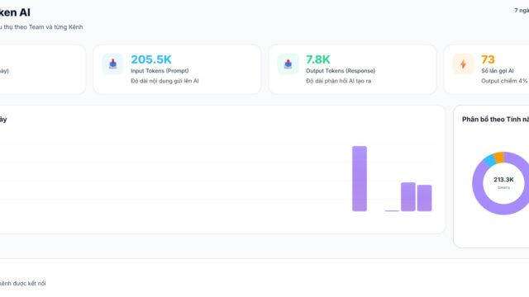Click the rightmost purple chart bar
This screenshot has height=297, width=529.
click(x=424, y=198)
